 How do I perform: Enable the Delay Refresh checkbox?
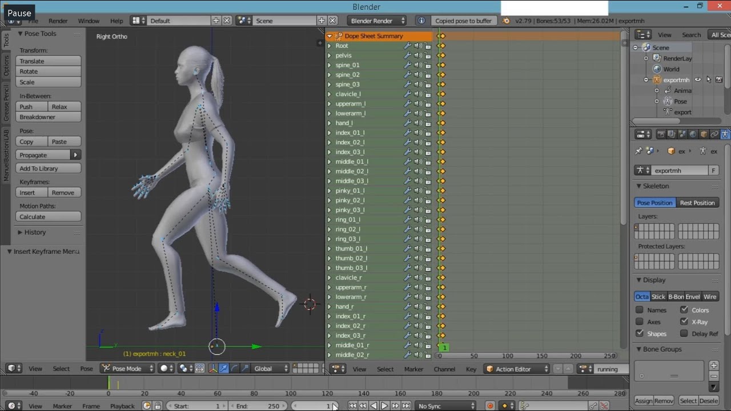684,333
